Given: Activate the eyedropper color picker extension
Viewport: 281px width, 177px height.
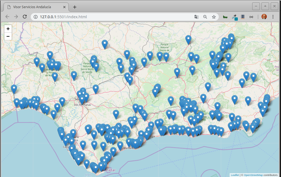Looking at the screenshot, I should click(234, 17).
